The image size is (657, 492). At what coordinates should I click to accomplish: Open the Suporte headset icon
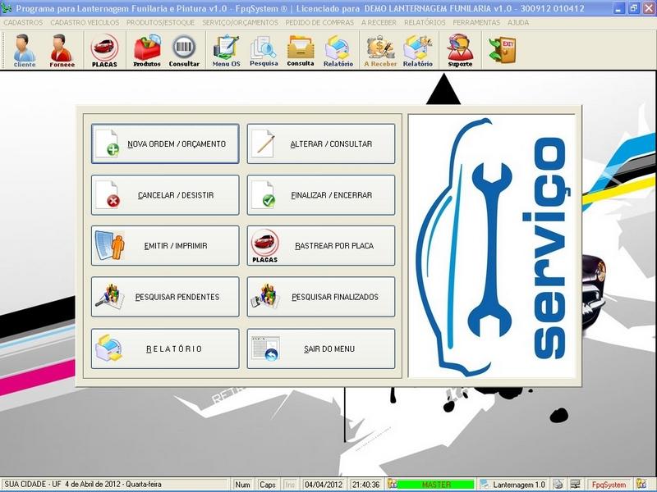click(x=460, y=51)
